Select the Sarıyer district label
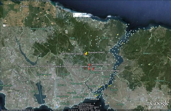171x111 pixels. [x=105, y=38]
